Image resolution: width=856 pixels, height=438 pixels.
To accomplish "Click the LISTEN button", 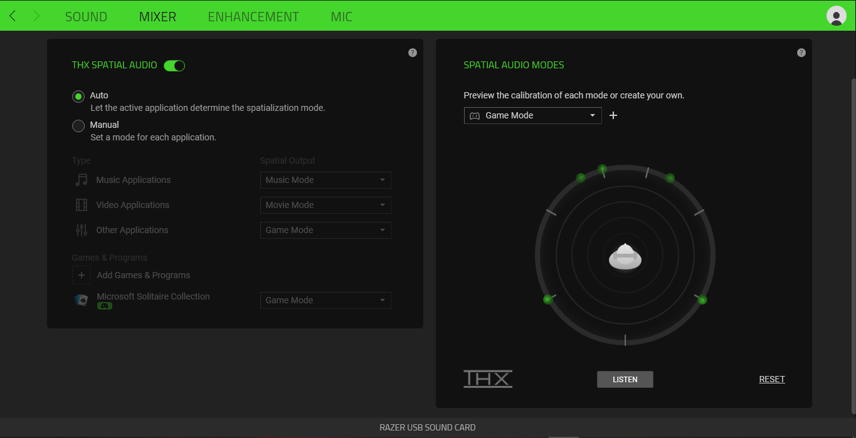I will point(625,379).
